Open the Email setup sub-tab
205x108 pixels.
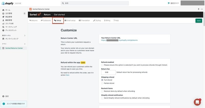(x=70, y=20)
